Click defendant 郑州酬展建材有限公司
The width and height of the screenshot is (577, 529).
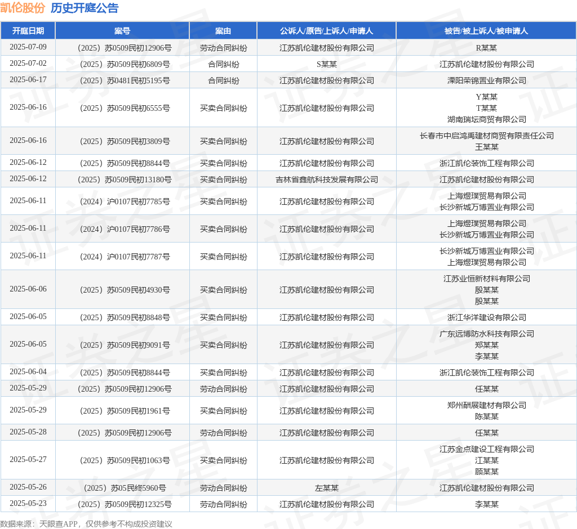coord(486,406)
